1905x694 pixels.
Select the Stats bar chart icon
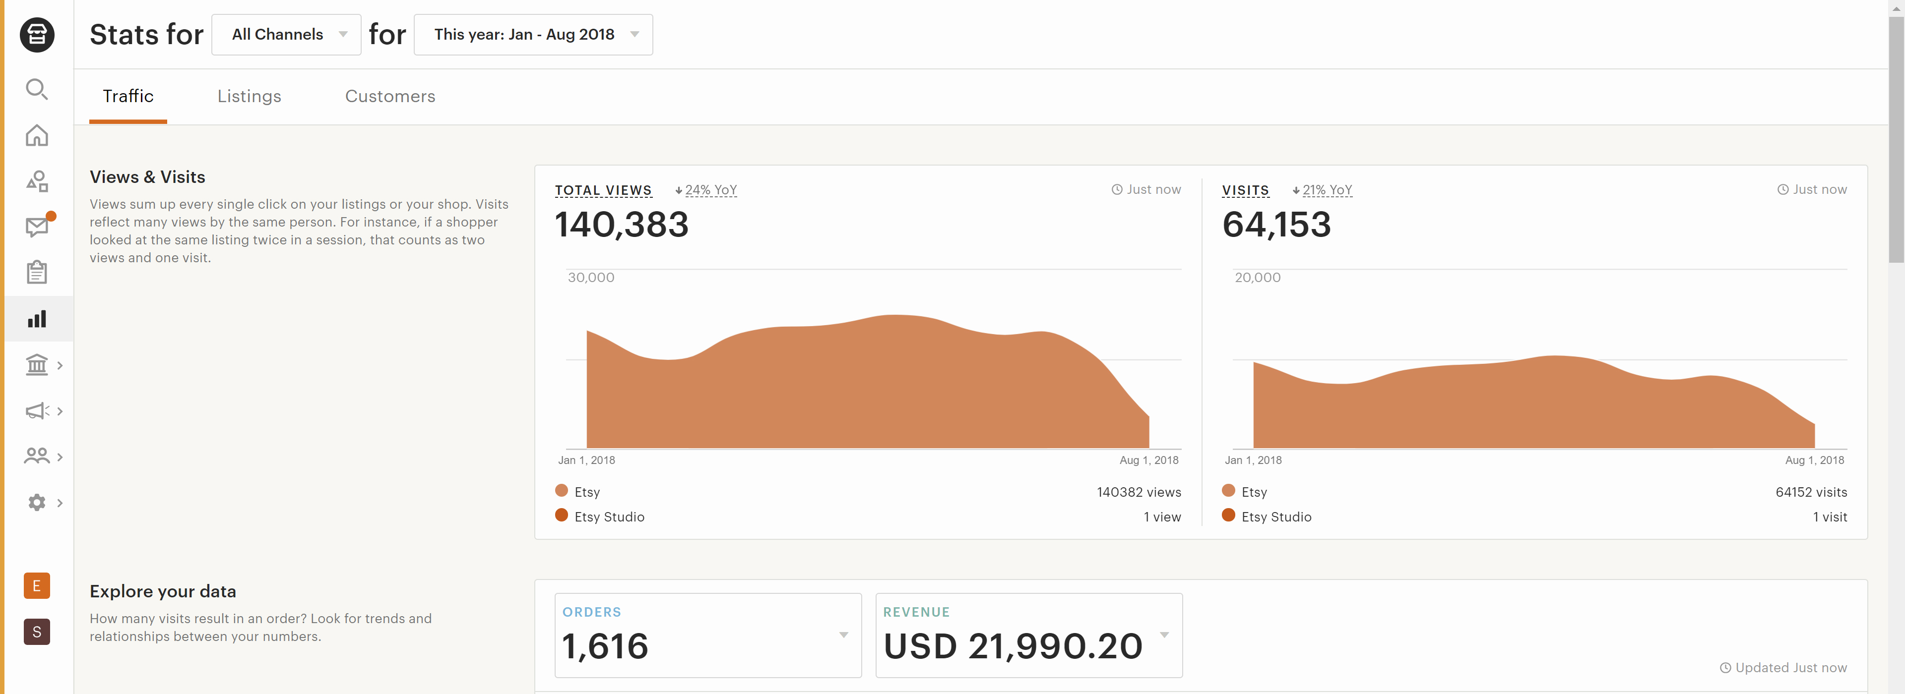click(x=37, y=319)
